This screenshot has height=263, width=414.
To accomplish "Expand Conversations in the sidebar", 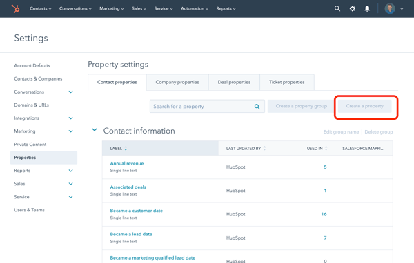I will [x=71, y=92].
